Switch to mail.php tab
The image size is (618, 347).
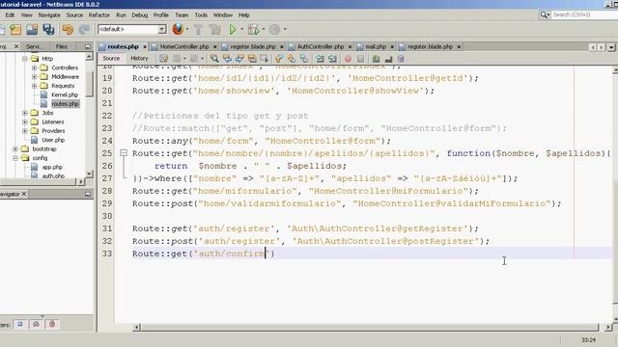click(376, 47)
